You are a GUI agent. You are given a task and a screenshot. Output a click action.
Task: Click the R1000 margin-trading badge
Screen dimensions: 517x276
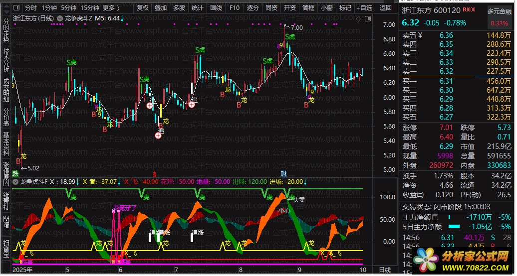[469, 10]
